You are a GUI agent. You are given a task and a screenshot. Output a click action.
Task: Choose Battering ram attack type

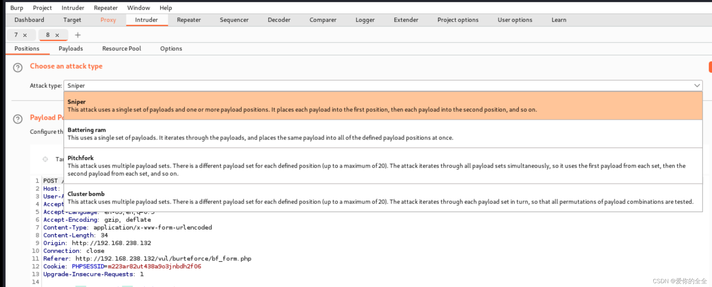(x=383, y=134)
